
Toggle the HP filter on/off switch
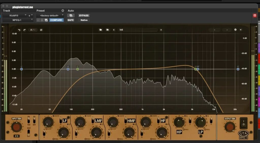190,121
